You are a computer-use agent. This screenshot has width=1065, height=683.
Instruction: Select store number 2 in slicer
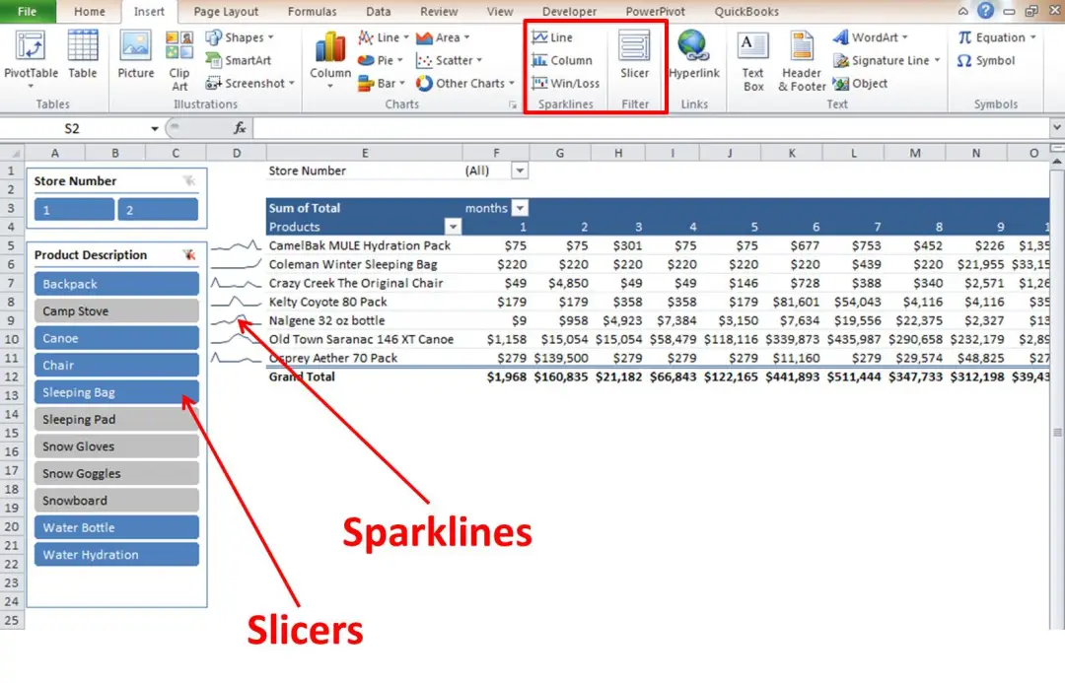[x=158, y=210]
